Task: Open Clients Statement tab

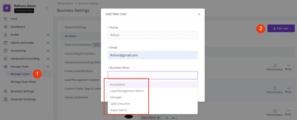Action: pos(76,97)
